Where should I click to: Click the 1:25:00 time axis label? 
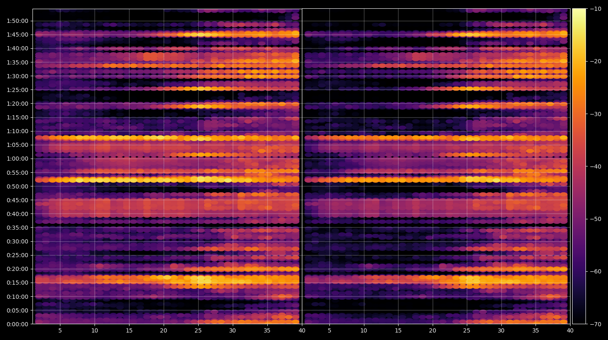(x=17, y=90)
